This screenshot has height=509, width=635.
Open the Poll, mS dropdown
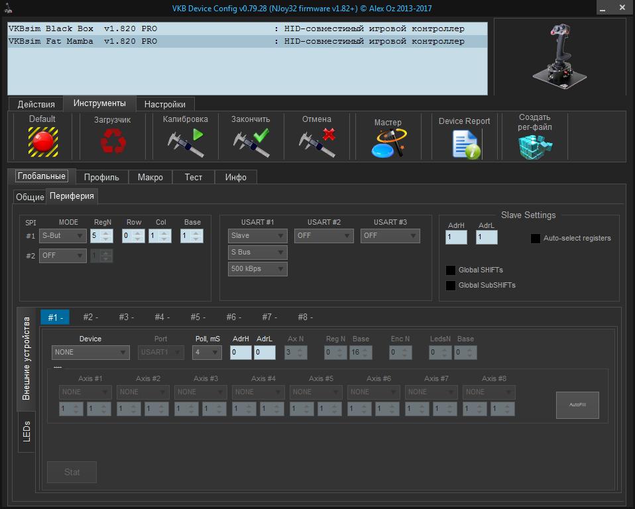207,353
